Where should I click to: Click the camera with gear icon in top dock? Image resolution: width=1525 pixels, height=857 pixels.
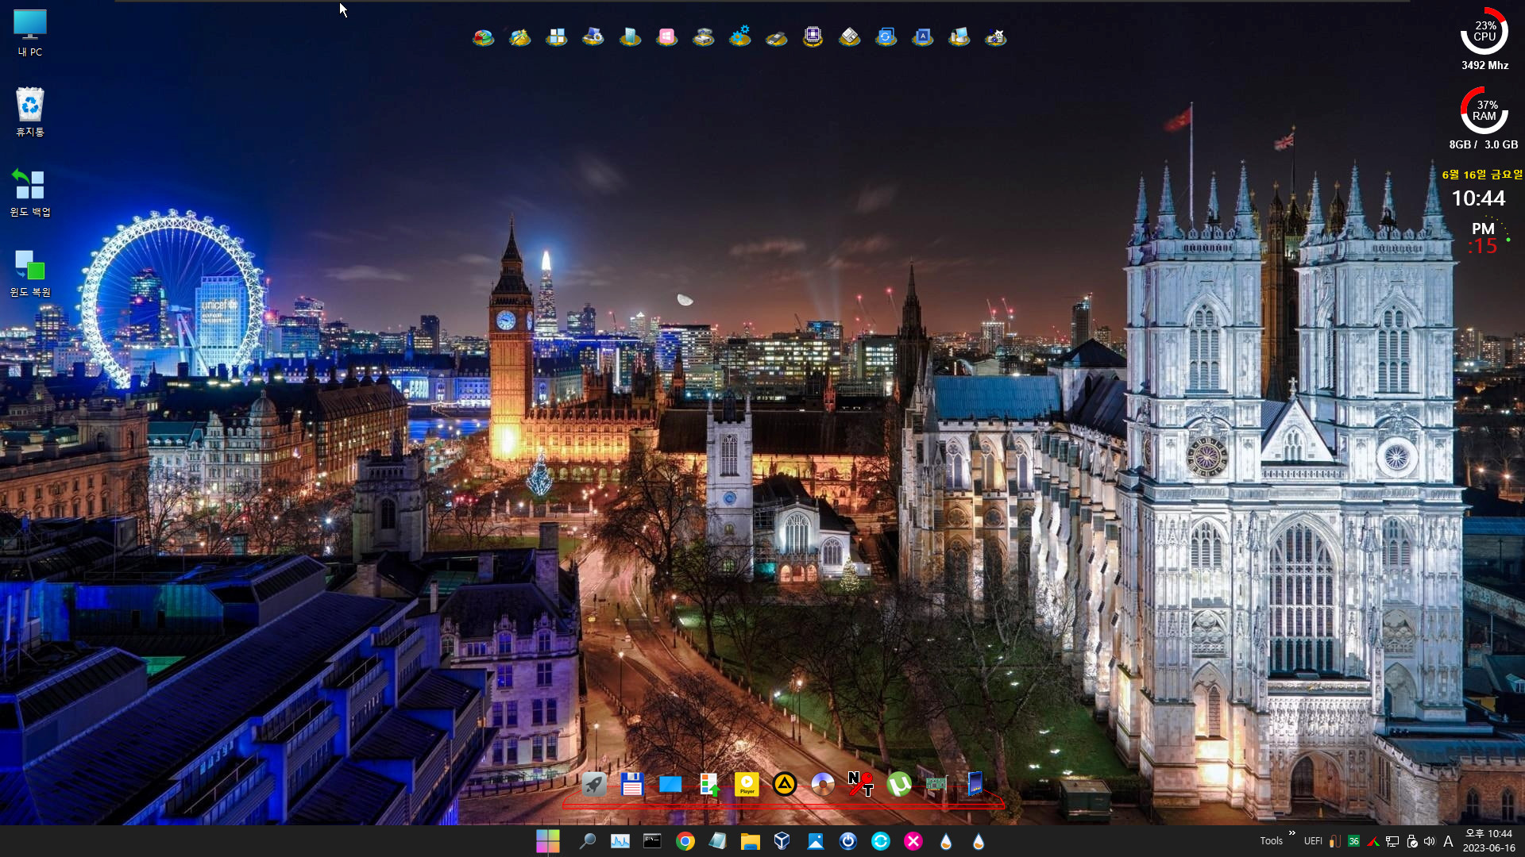click(995, 37)
